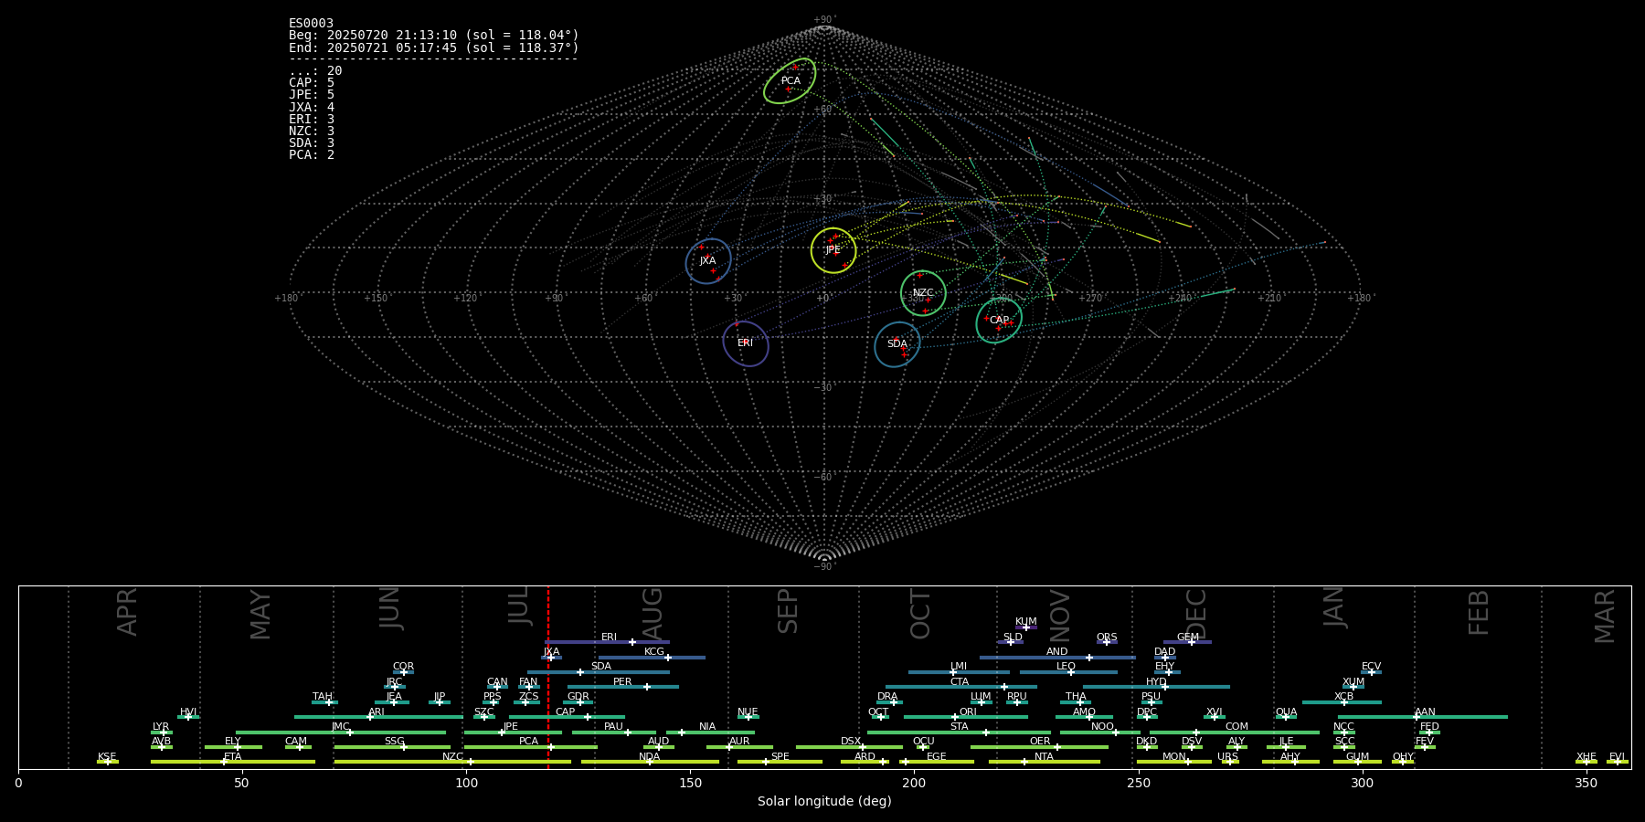
Task: Click the 'NZC: 3' legend entry
Action: [312, 131]
